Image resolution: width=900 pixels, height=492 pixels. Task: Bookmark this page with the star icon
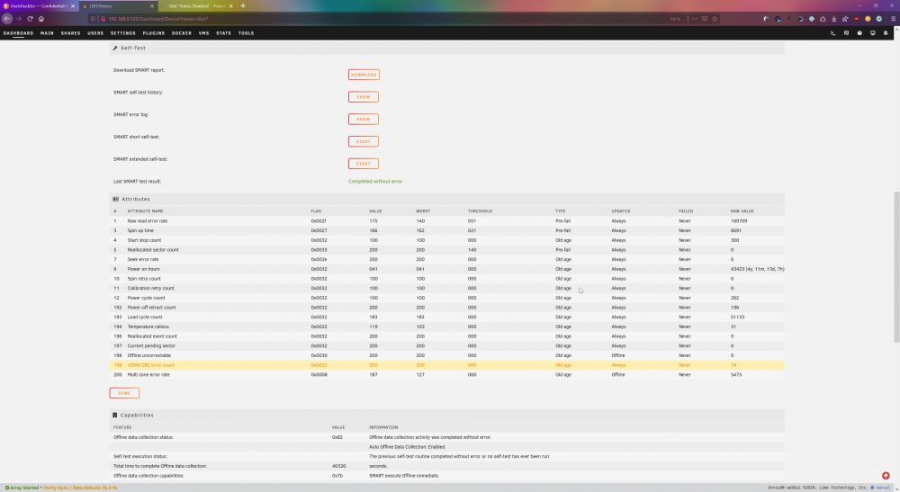(715, 18)
